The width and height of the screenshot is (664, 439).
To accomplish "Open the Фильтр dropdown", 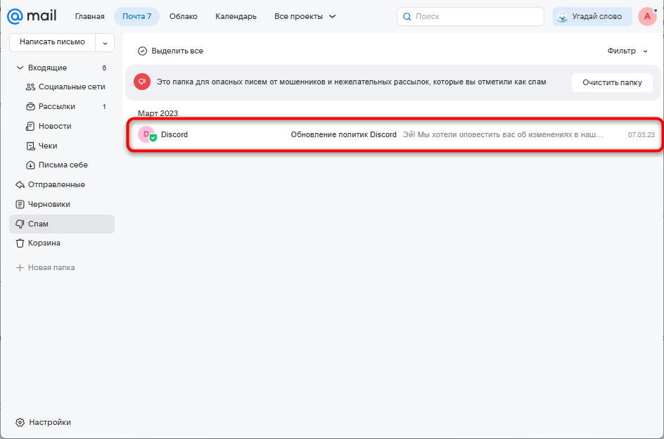I will pyautogui.click(x=627, y=51).
